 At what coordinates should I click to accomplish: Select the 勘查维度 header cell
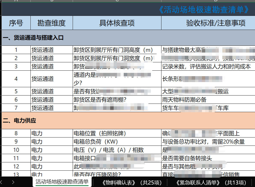(52, 23)
